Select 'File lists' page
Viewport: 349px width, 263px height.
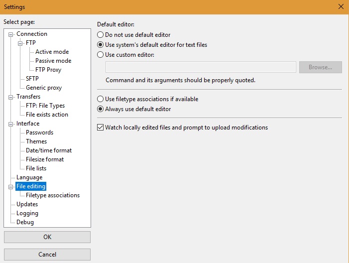[x=36, y=168]
